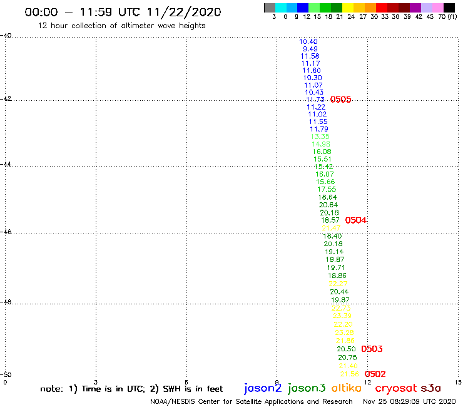Click the timestamp 'Nov 25 08:29:09 UTC 2020'
This screenshot has height=407, width=463.
click(x=409, y=402)
